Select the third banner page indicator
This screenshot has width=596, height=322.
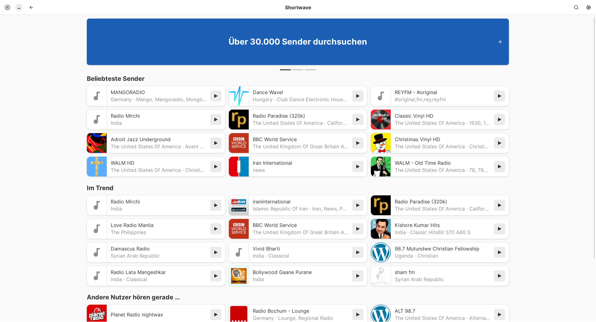(310, 70)
